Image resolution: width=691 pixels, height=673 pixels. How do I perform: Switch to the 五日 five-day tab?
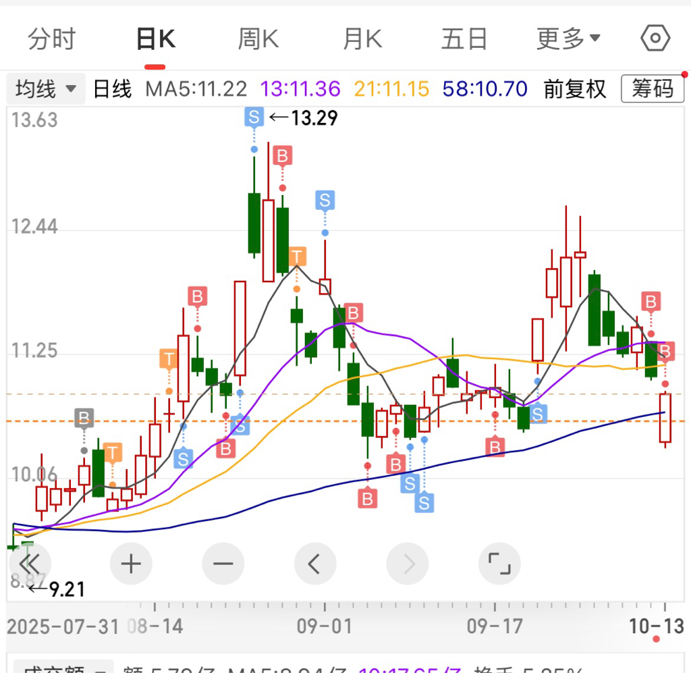point(464,38)
